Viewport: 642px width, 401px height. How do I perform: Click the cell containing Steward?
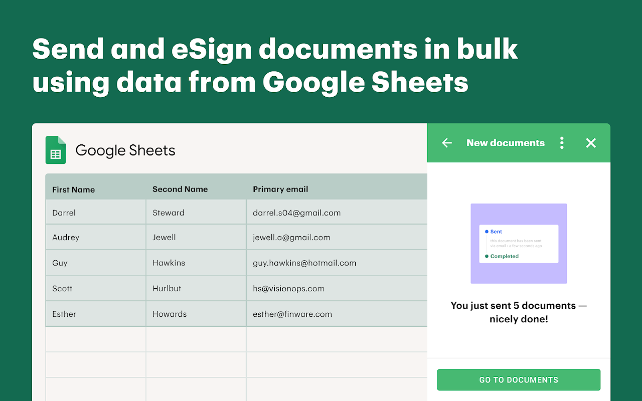[196, 213]
